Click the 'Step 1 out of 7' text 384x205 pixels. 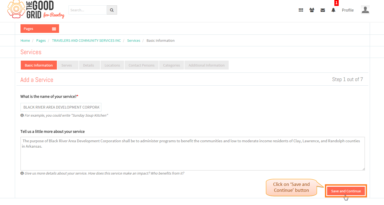pos(348,79)
